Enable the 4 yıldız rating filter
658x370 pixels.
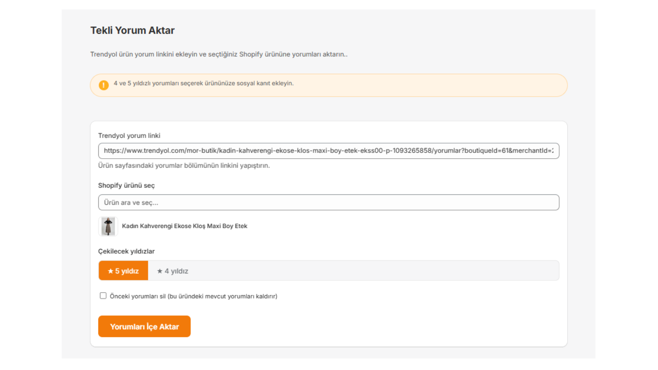click(x=173, y=271)
